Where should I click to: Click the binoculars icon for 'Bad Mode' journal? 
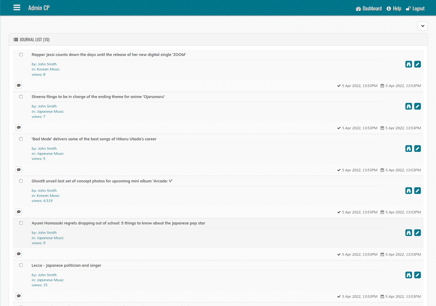pos(409,148)
